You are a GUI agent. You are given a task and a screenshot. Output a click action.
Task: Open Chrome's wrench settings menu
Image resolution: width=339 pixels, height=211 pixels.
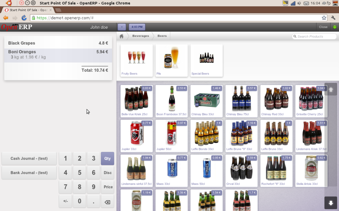click(333, 18)
